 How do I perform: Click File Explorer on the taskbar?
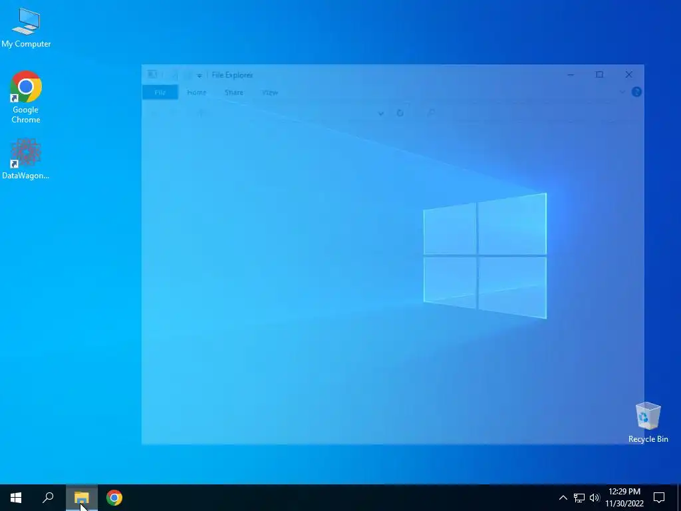coord(82,498)
